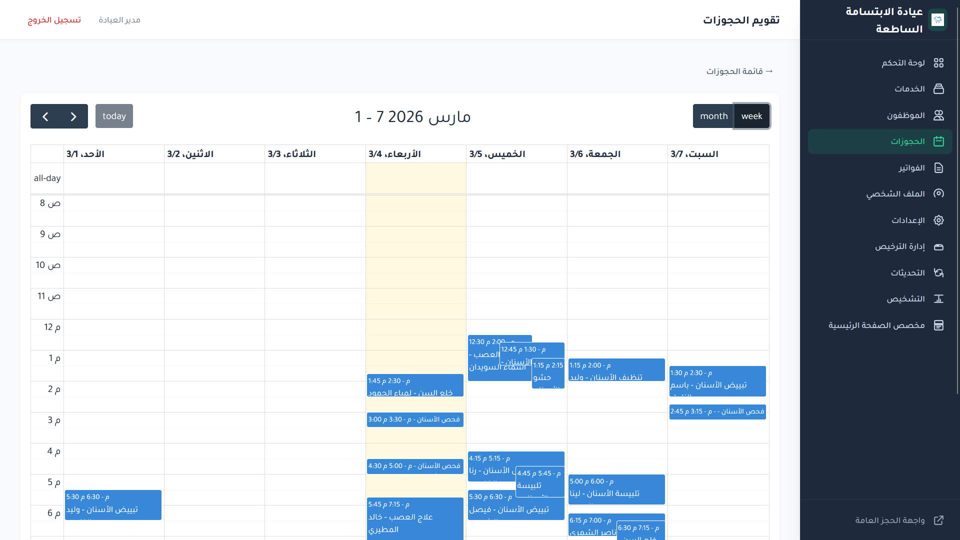This screenshot has height=540, width=960.
Task: Jump to today in the calendar
Action: coord(114,116)
